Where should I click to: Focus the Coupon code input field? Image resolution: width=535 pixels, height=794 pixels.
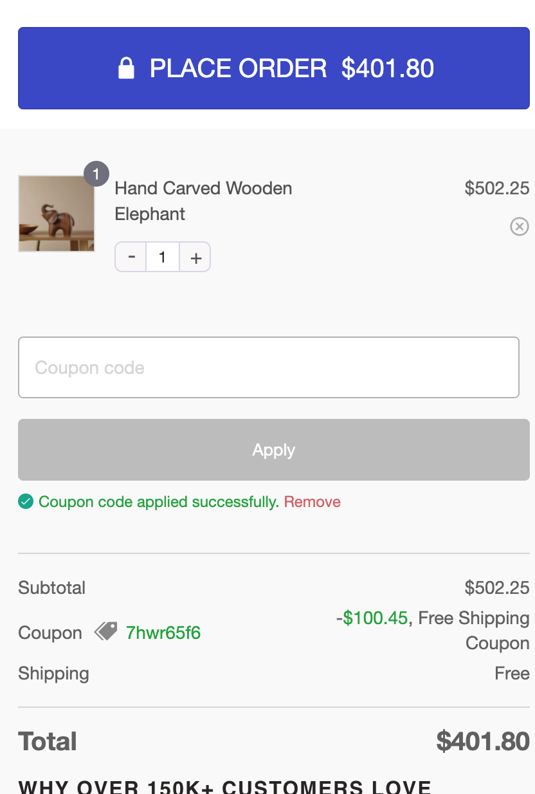268,367
